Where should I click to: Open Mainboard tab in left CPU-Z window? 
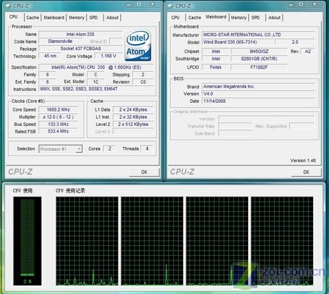pos(54,18)
